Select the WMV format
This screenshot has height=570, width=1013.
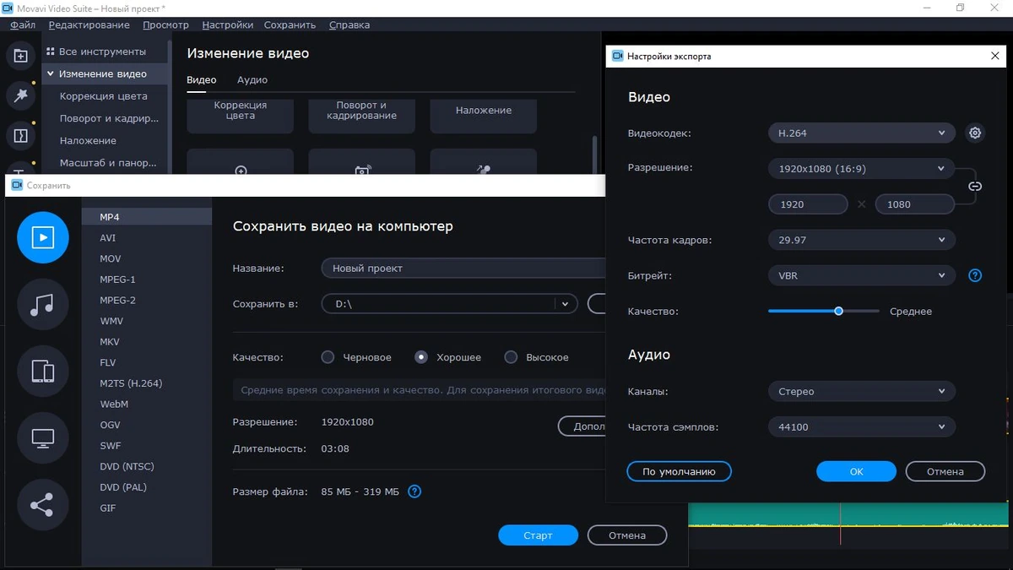pos(147,321)
